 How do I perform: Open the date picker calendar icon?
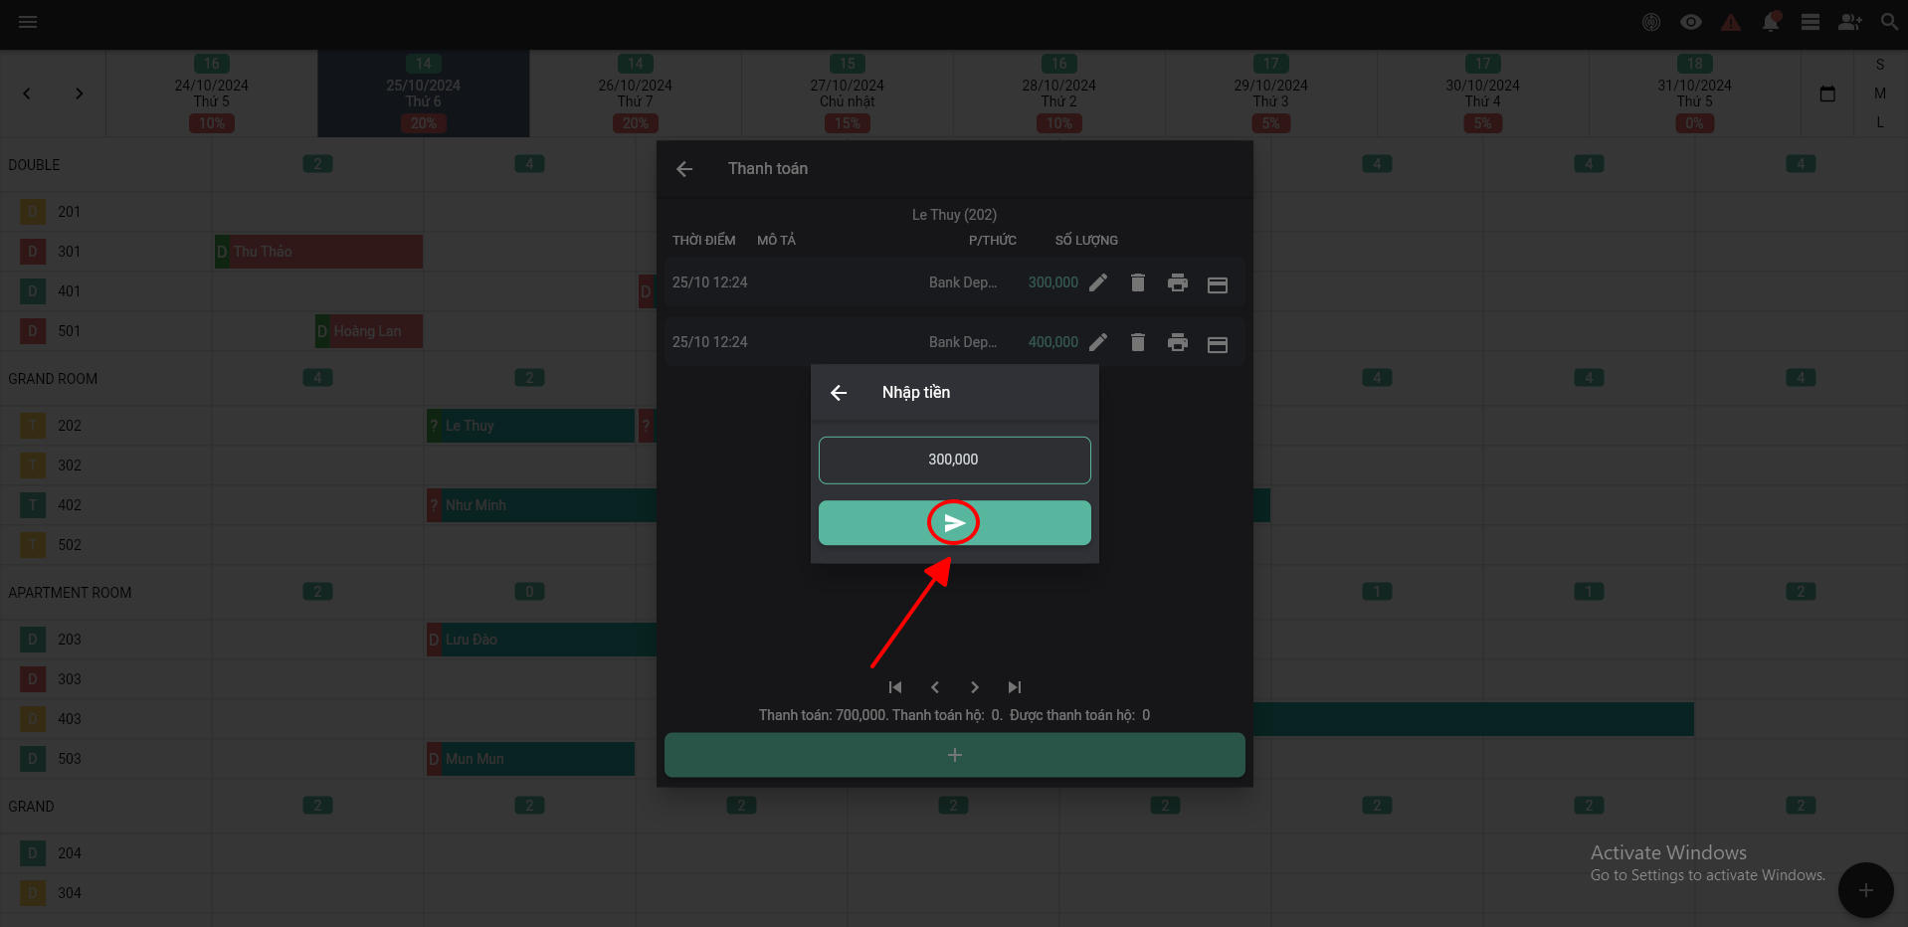1827,93
